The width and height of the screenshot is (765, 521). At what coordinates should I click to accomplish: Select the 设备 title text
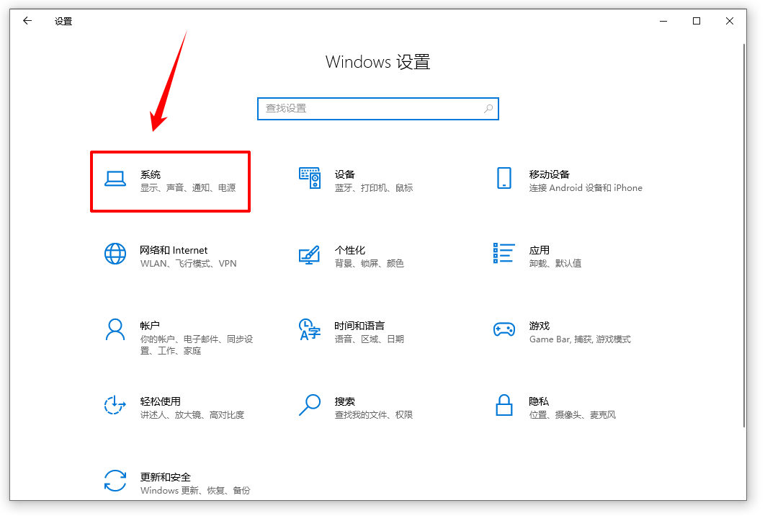[x=344, y=174]
